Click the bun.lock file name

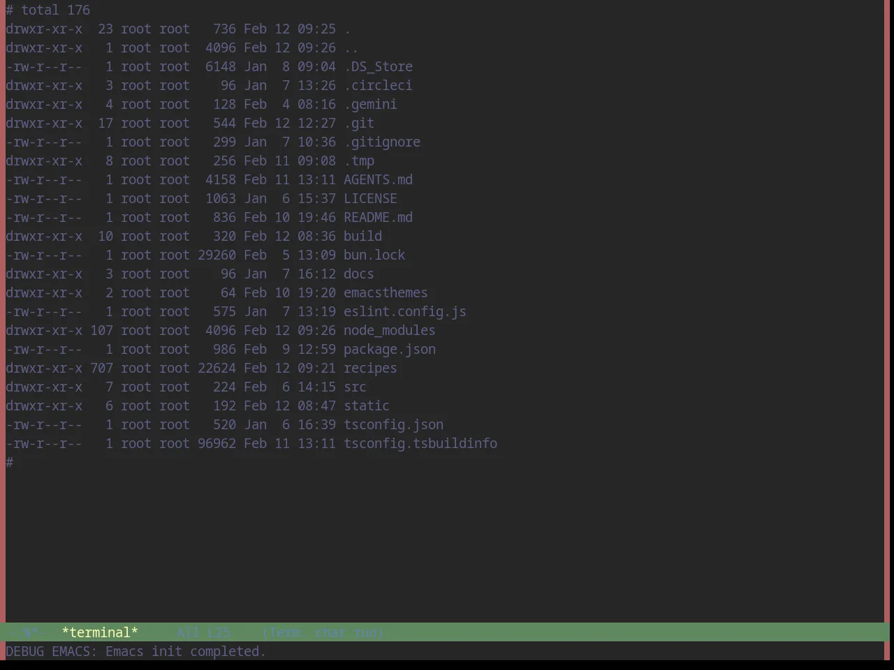click(x=374, y=255)
